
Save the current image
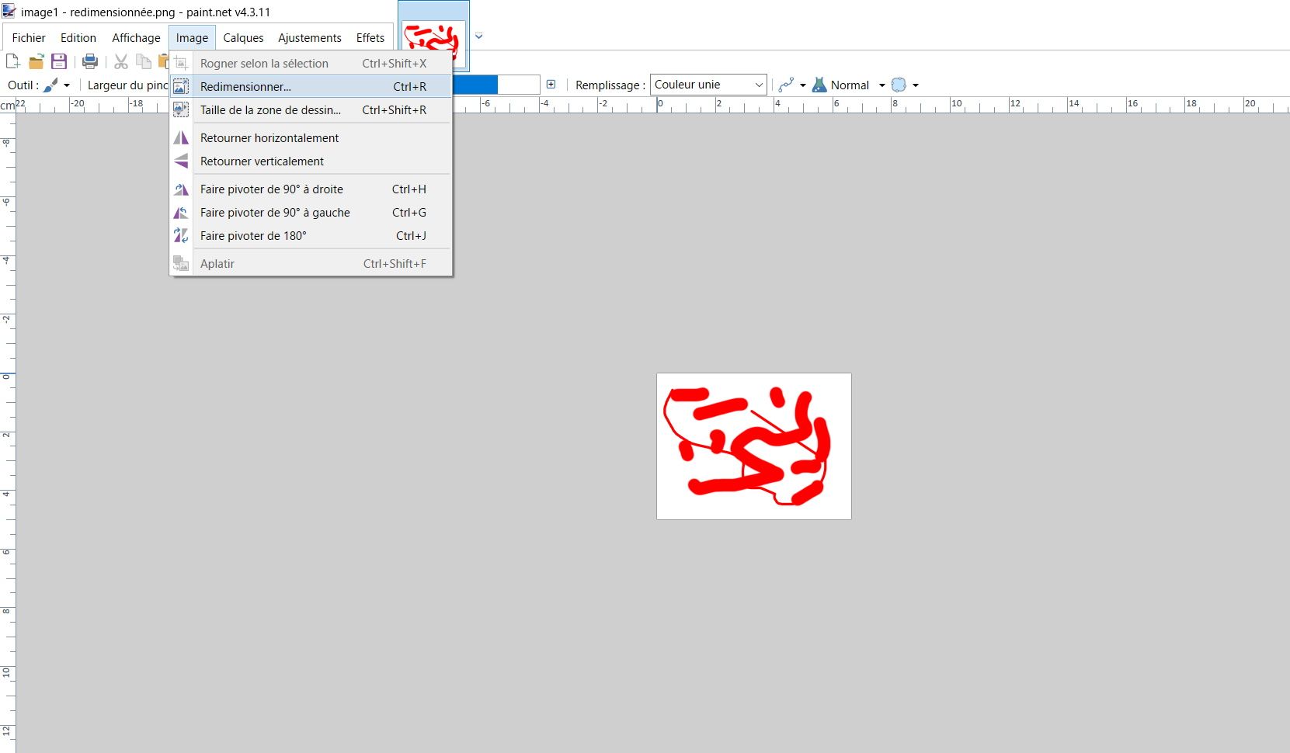[x=58, y=61]
